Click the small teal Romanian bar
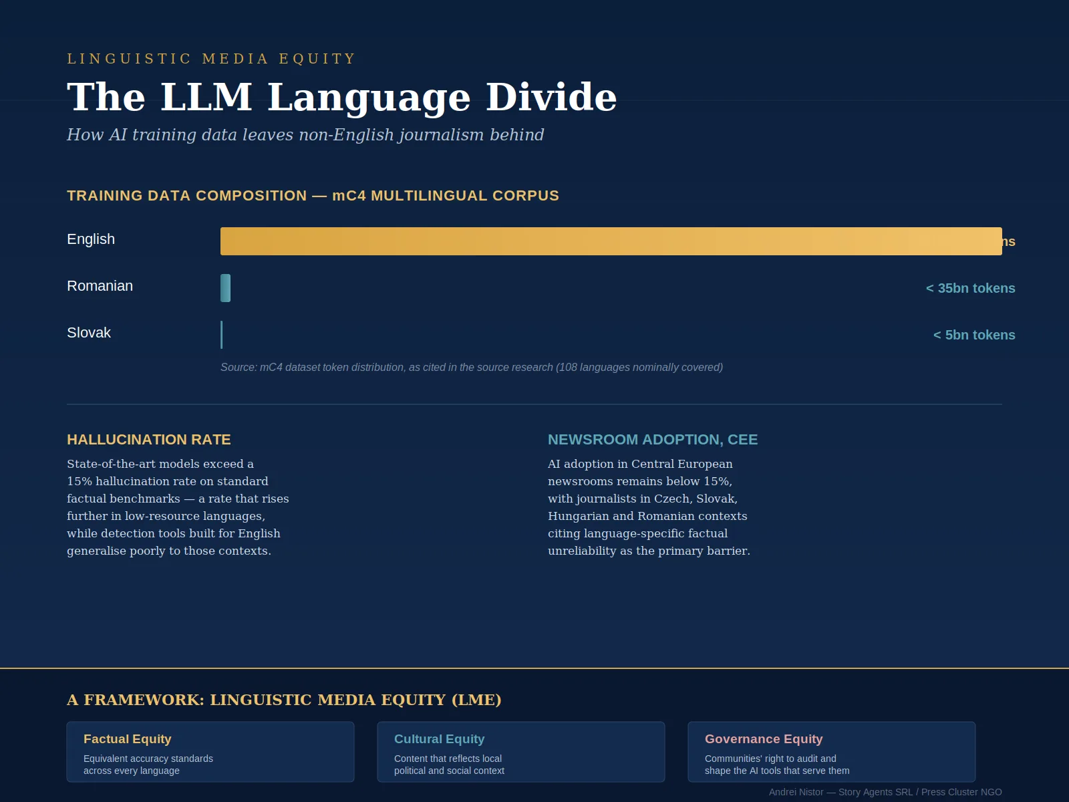 (225, 288)
